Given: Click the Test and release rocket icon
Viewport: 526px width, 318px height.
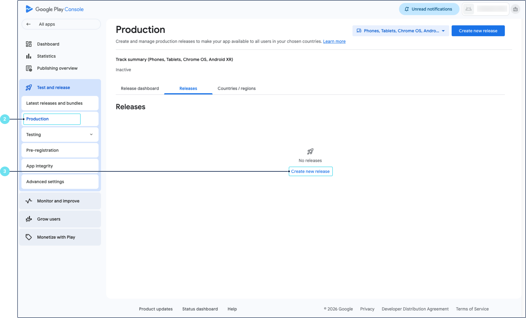Looking at the screenshot, I should click(x=29, y=87).
